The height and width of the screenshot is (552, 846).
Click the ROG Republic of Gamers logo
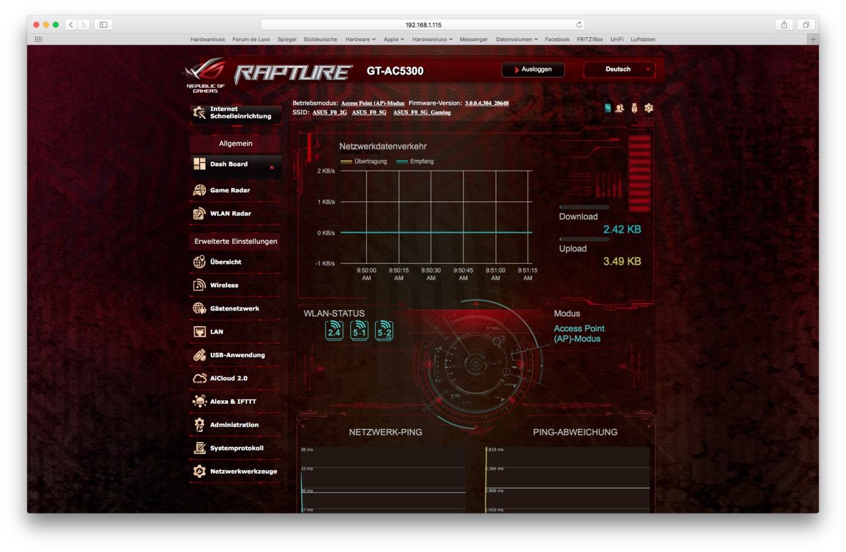205,75
